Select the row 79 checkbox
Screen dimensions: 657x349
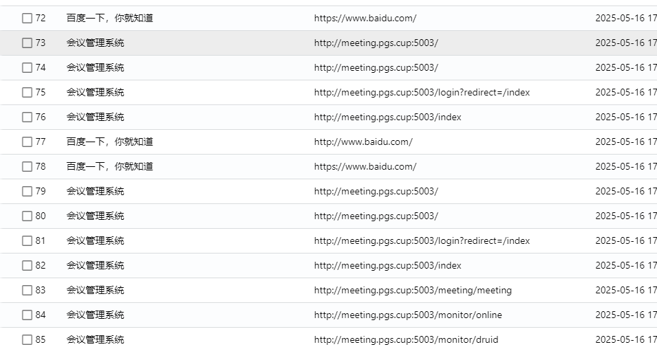click(x=27, y=191)
